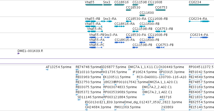Click the SD11146.5prime EST label

click(90, 97)
